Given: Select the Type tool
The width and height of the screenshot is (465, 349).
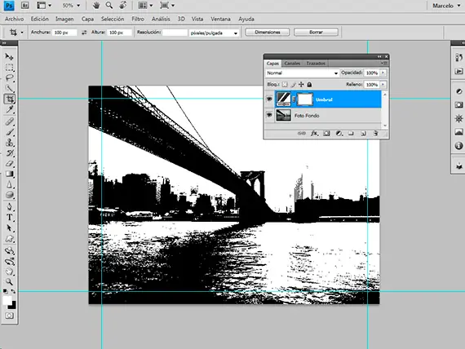Looking at the screenshot, I should (10, 218).
